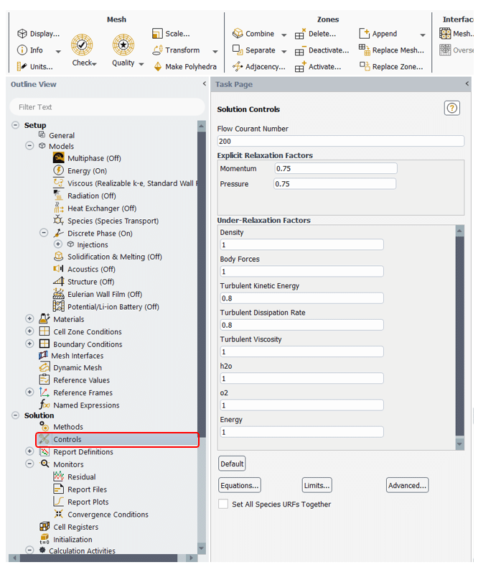Collapse the Models tree node

29,146
